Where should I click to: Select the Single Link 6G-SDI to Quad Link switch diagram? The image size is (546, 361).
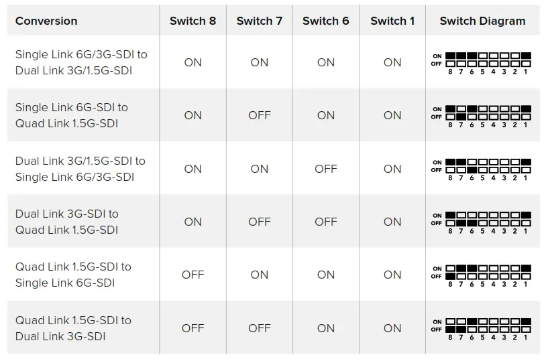point(482,115)
